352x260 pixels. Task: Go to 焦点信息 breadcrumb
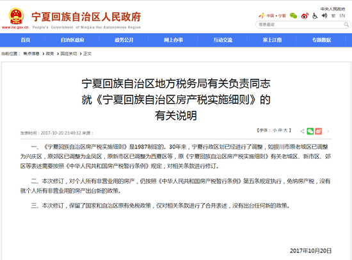point(31,54)
